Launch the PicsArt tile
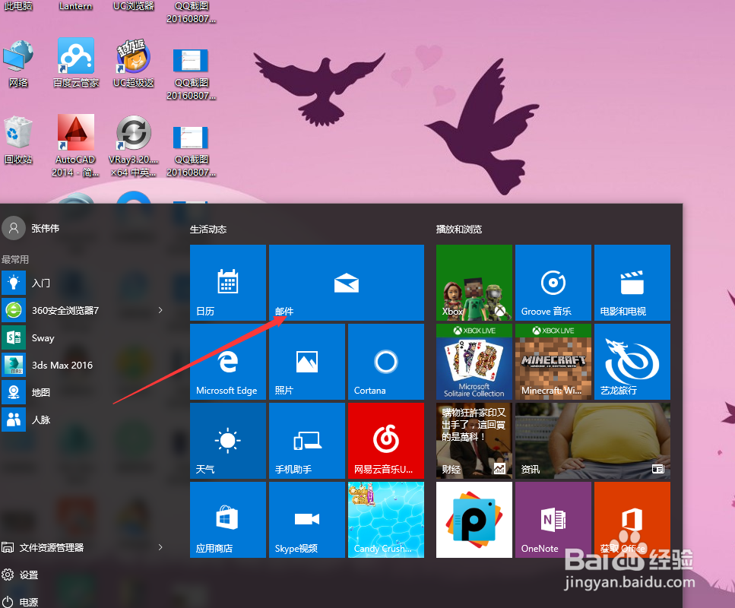The height and width of the screenshot is (608, 735). point(474,519)
